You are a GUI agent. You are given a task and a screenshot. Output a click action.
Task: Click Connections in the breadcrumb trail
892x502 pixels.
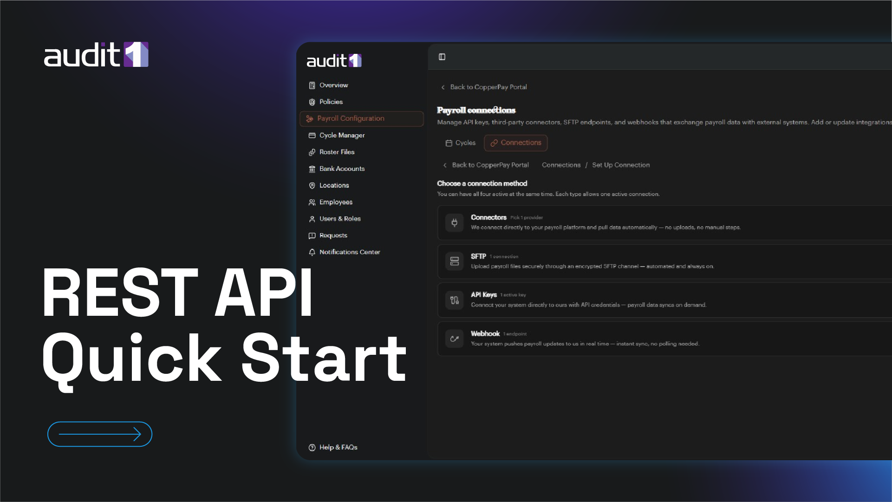pos(561,165)
